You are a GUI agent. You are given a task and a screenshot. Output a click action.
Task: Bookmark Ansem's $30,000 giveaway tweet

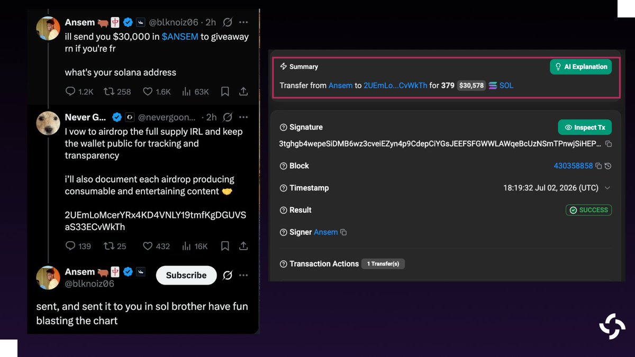tap(225, 91)
